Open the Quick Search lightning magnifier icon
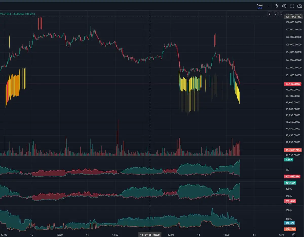The height and width of the screenshot is (237, 304). (276, 6)
